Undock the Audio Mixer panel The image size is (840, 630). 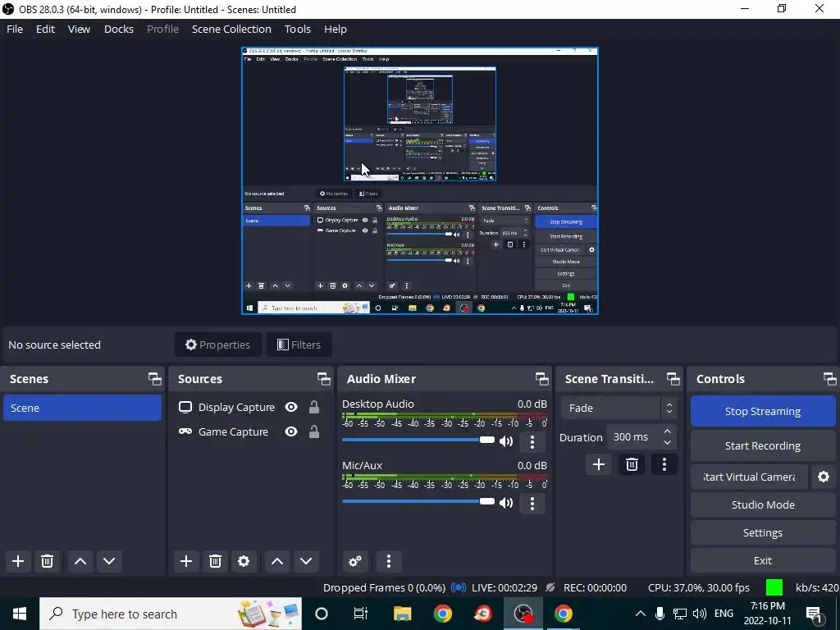[x=541, y=379]
